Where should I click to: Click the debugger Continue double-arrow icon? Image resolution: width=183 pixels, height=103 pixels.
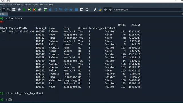[71, 10]
